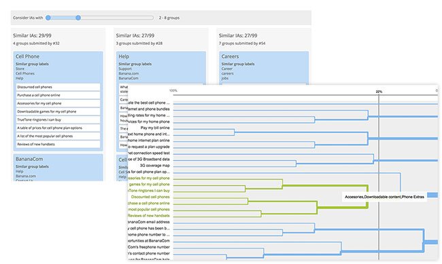This screenshot has height=264, width=442.
Task: Click the 'of 3G Broadband data' dendrogram label
Action: coord(149,159)
